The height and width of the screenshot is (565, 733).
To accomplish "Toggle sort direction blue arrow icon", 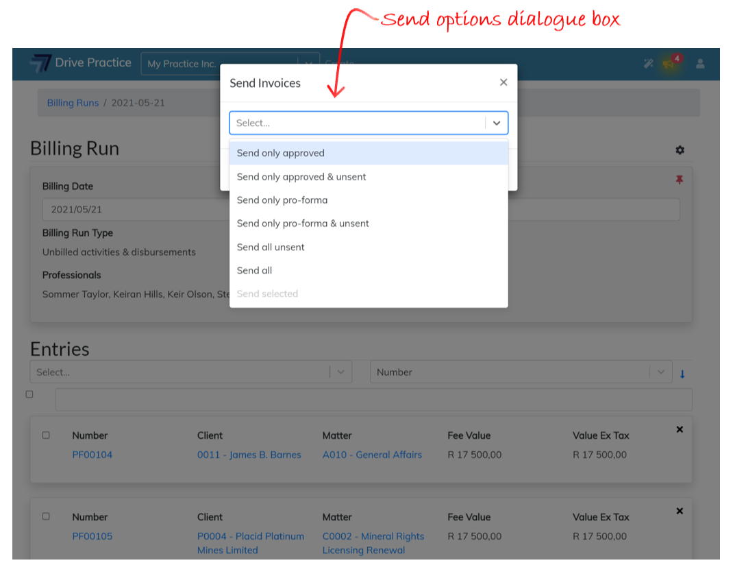I will pyautogui.click(x=682, y=374).
